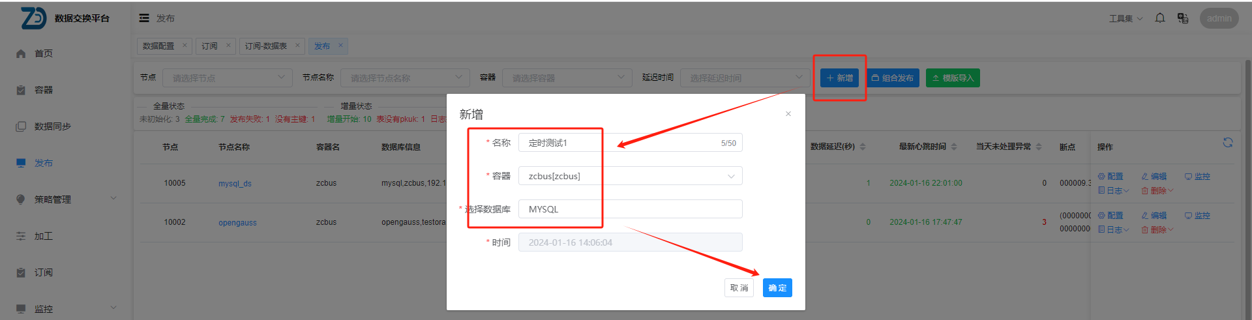Click the 模版导入 green button
This screenshot has height=320, width=1252.
pyautogui.click(x=952, y=78)
